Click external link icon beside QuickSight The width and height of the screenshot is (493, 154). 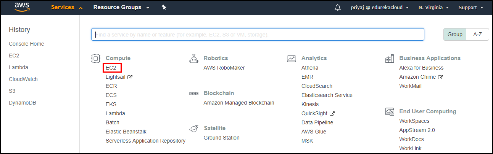[332, 113]
